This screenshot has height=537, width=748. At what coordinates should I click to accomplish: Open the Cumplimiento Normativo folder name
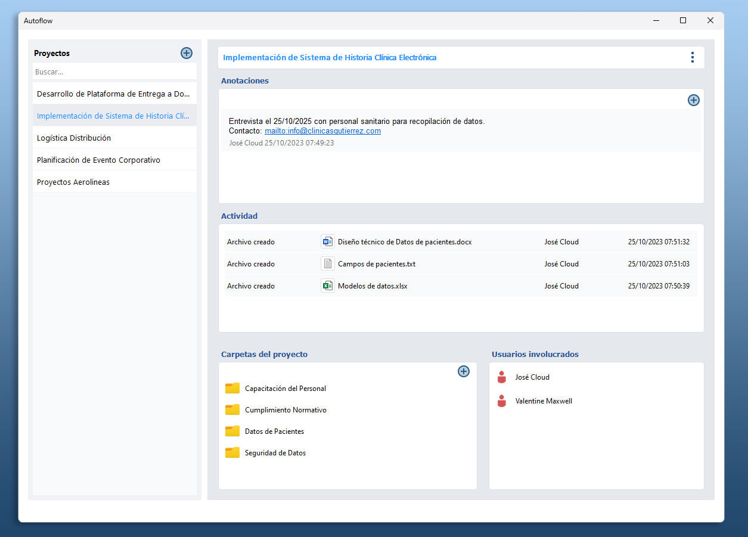coord(285,410)
